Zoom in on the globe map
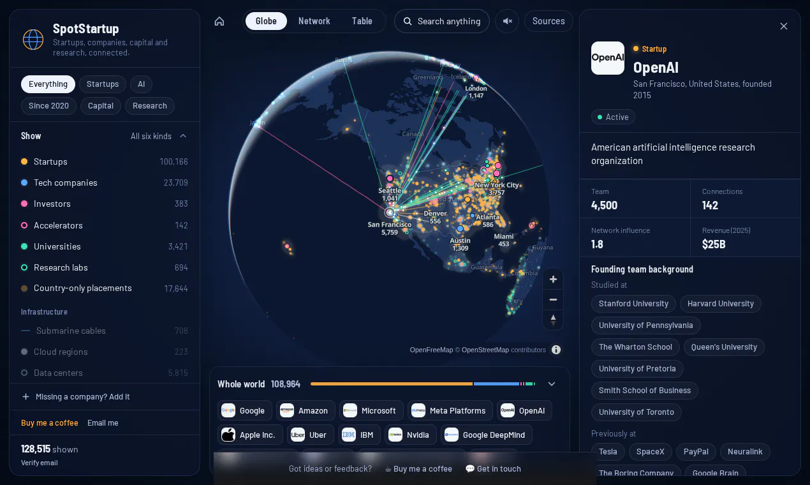This screenshot has height=485, width=810. (553, 280)
